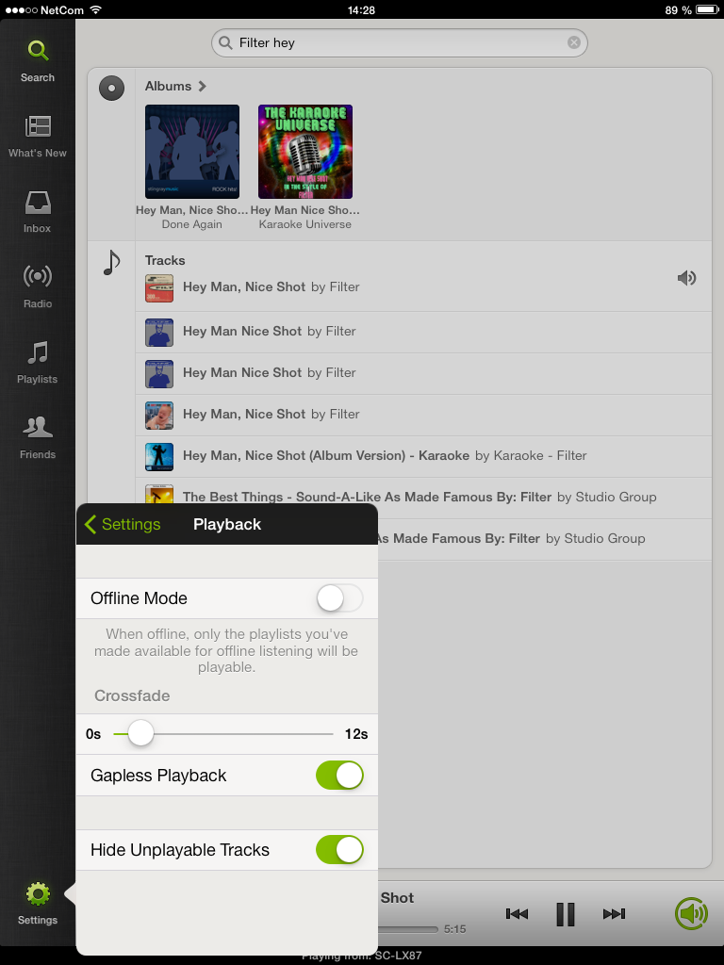Open the Inbox in sidebar
This screenshot has width=724, height=965.
coord(38,212)
